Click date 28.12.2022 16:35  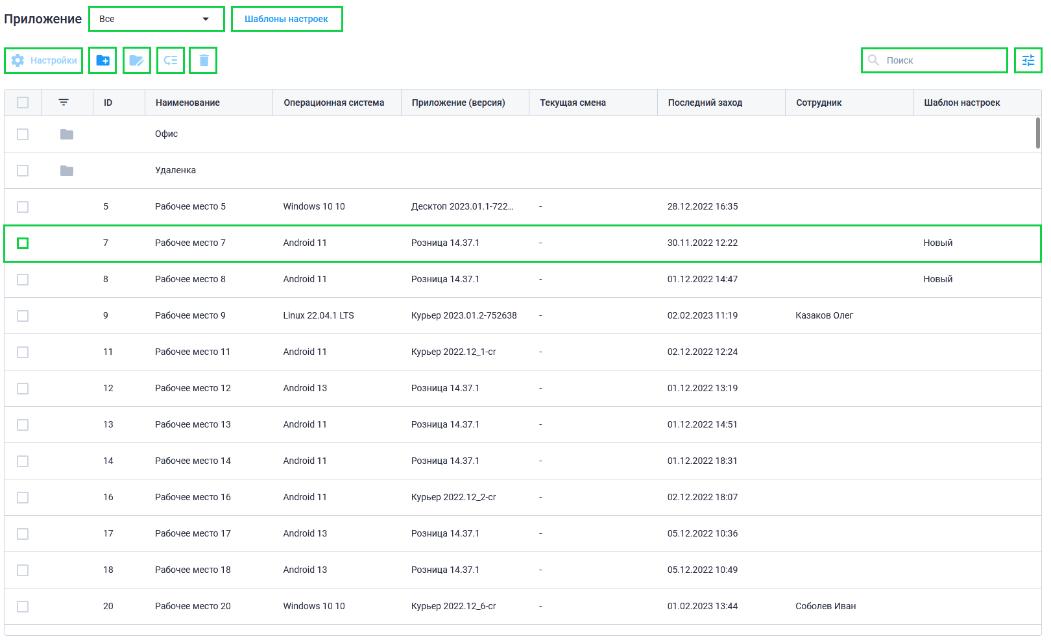point(703,206)
